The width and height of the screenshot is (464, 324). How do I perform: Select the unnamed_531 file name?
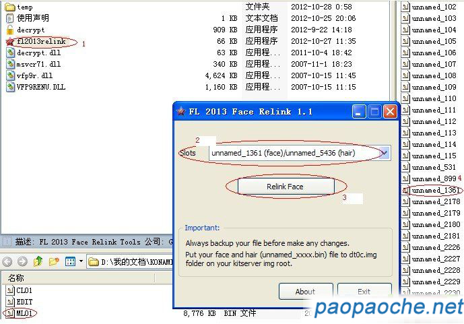434,168
